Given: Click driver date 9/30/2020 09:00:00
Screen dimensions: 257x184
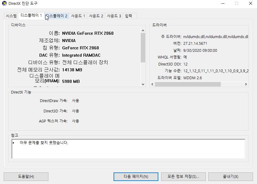Looking at the screenshot, I should [200, 50].
